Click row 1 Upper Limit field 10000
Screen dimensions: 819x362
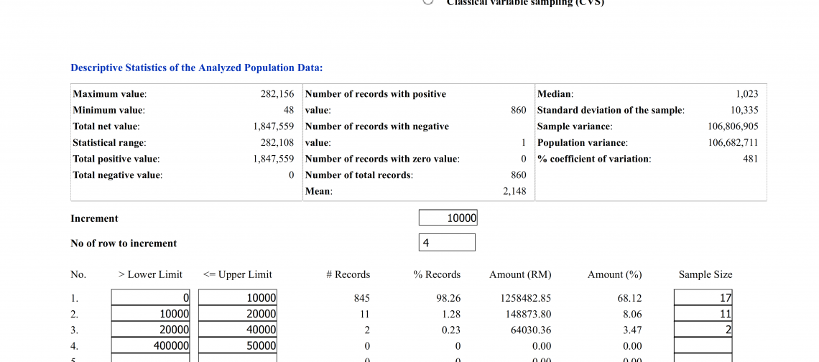pyautogui.click(x=238, y=298)
